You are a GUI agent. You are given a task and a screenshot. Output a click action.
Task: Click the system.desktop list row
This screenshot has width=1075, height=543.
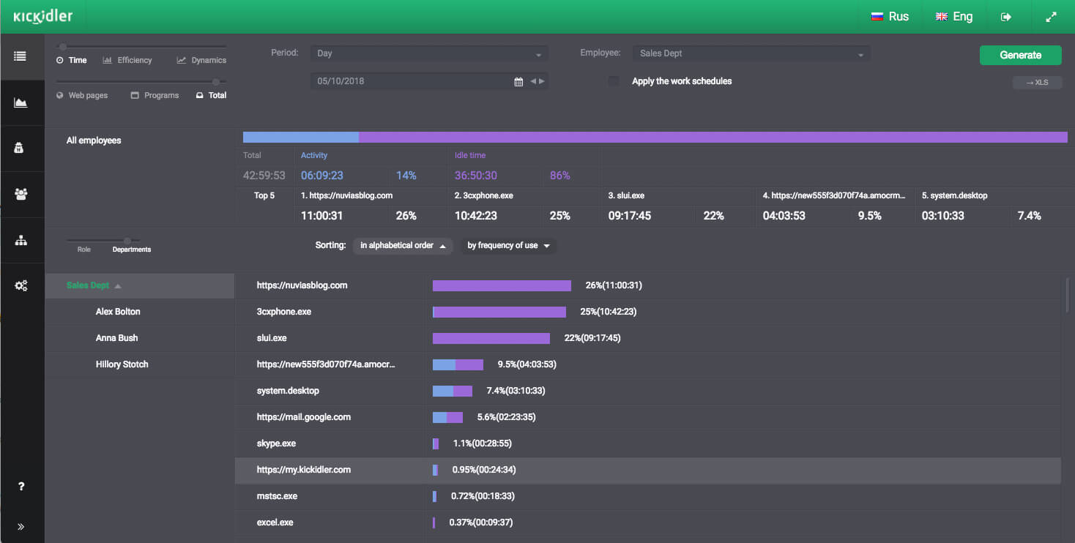pyautogui.click(x=647, y=391)
